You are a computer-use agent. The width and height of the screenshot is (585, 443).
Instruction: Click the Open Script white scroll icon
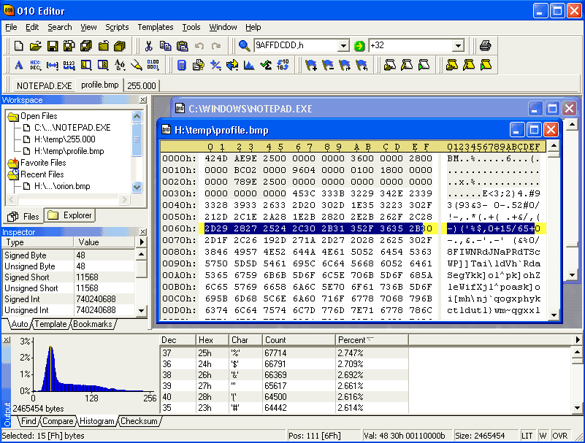click(390, 65)
